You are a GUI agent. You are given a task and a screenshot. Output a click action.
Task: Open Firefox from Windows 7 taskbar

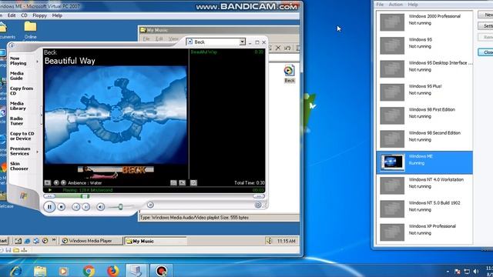(113, 271)
